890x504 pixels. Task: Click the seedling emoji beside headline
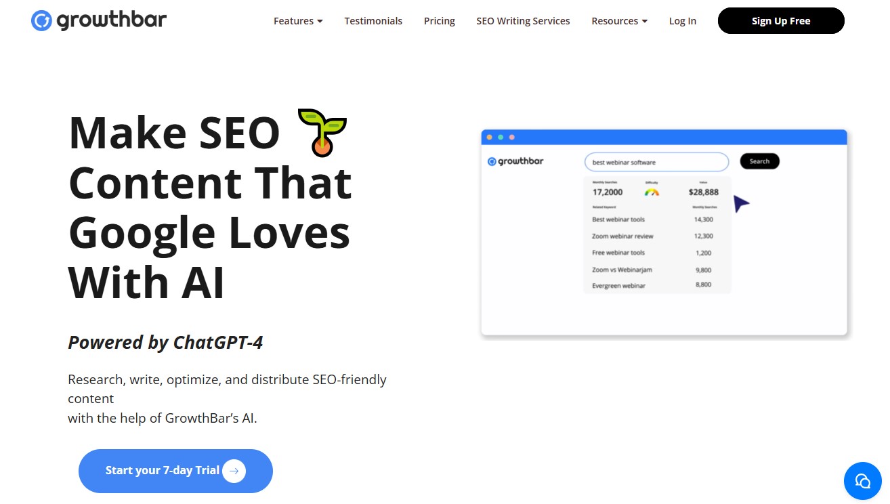tap(322, 132)
